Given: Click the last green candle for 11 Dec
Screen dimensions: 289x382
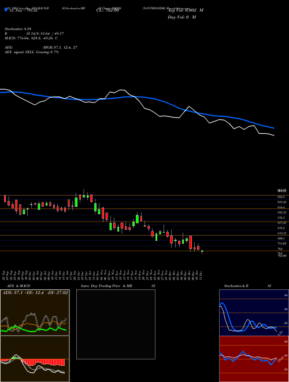Looking at the screenshot, I should point(202,251).
